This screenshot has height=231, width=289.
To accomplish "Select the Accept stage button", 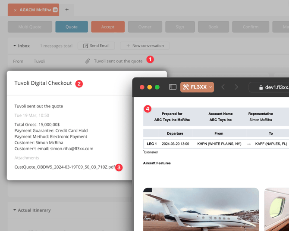I will point(108,27).
